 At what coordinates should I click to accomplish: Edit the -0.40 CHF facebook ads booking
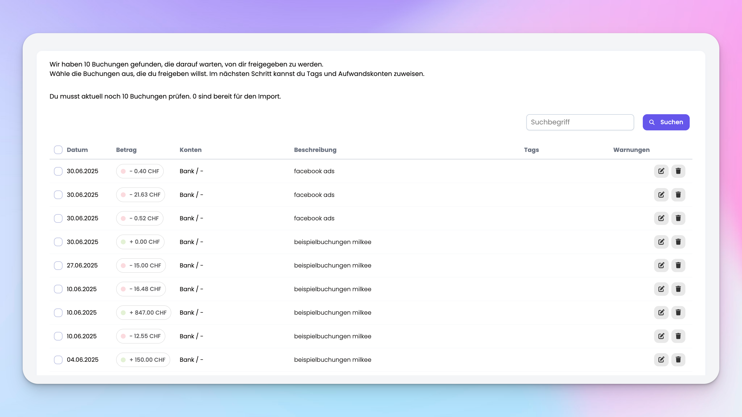click(x=661, y=171)
